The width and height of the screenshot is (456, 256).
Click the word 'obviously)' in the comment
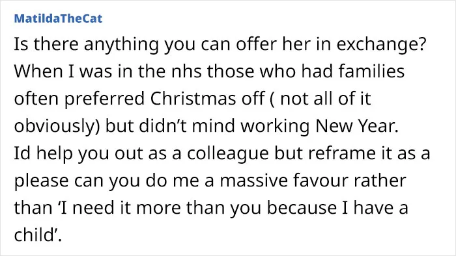point(57,127)
